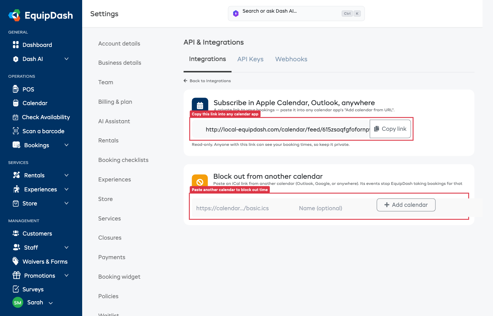Image resolution: width=493 pixels, height=316 pixels.
Task: Click the Calendar sidebar icon
Action: tap(16, 103)
